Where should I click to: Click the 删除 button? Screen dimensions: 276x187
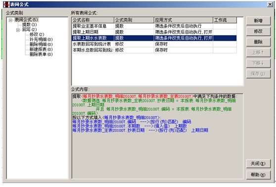click(258, 42)
